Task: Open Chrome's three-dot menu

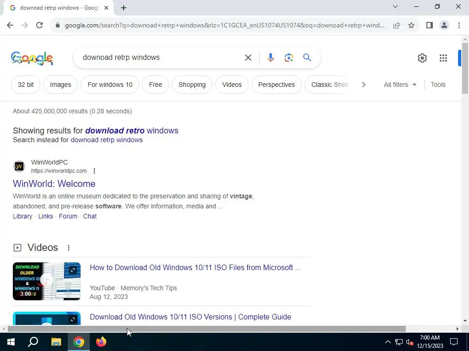Action: coord(459,26)
